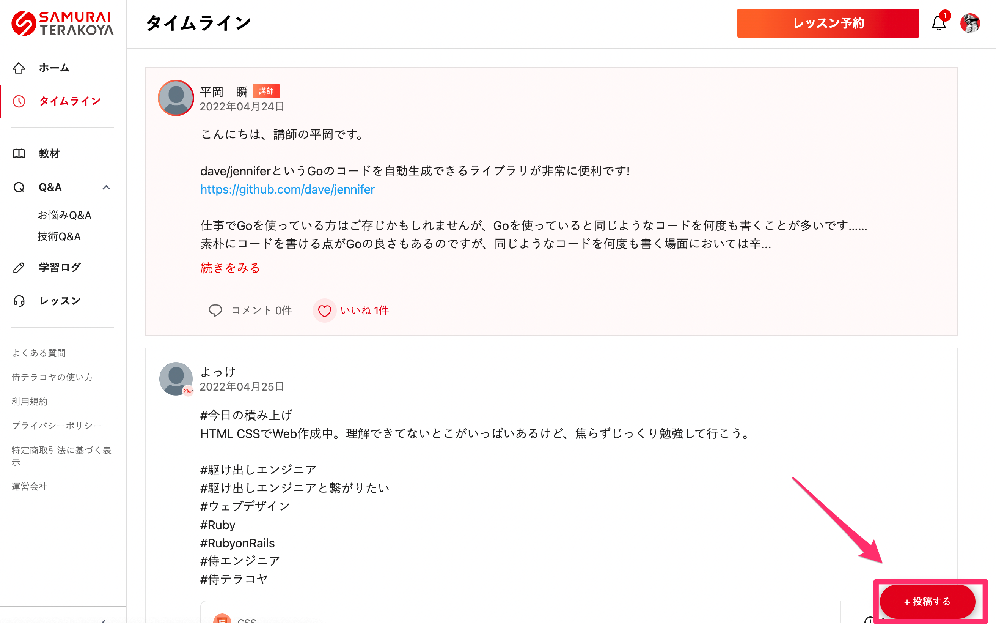Click the レッスン予約 button
The height and width of the screenshot is (640, 996).
point(828,23)
